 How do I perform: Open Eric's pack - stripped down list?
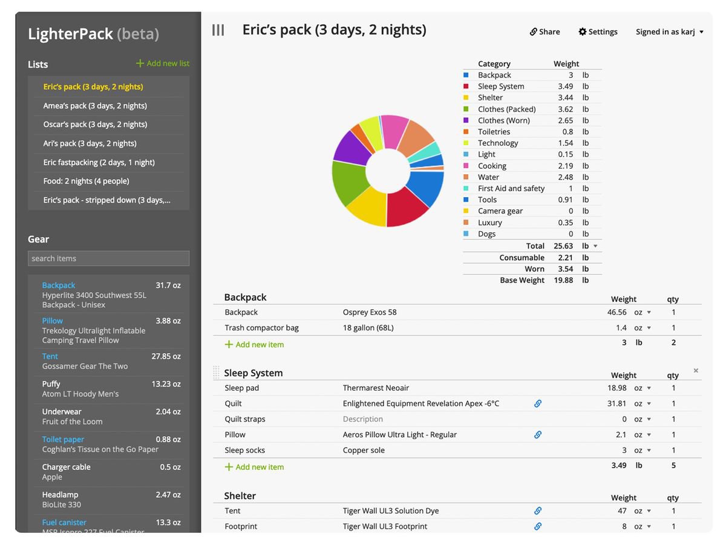coord(108,200)
